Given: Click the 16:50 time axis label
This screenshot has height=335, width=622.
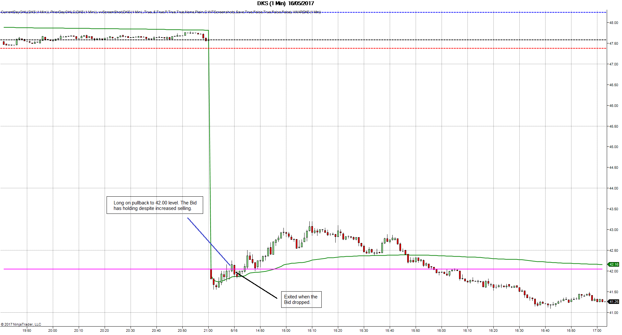Looking at the screenshot, I should pos(571,330).
